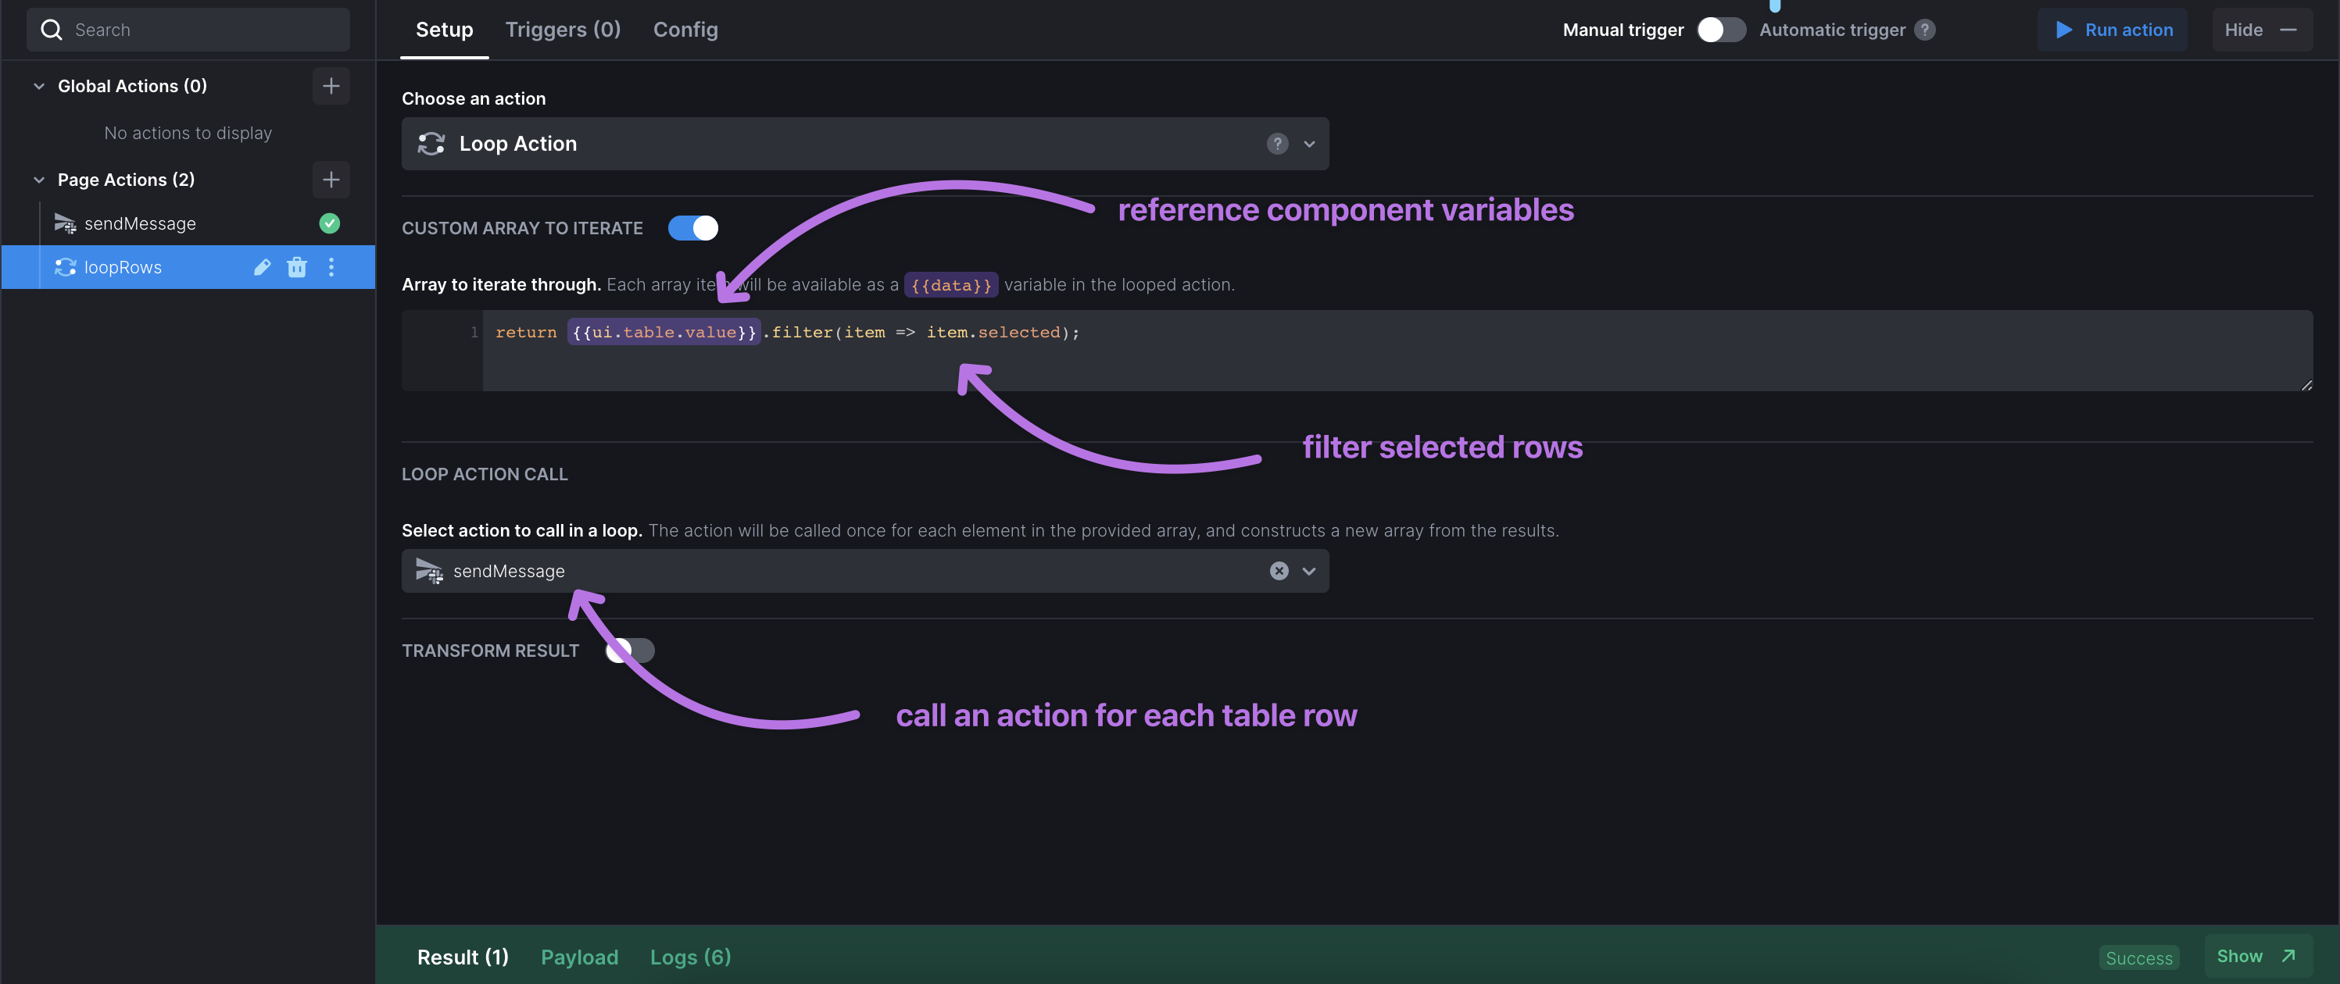Add a new Global Action with plus icon

[331, 86]
